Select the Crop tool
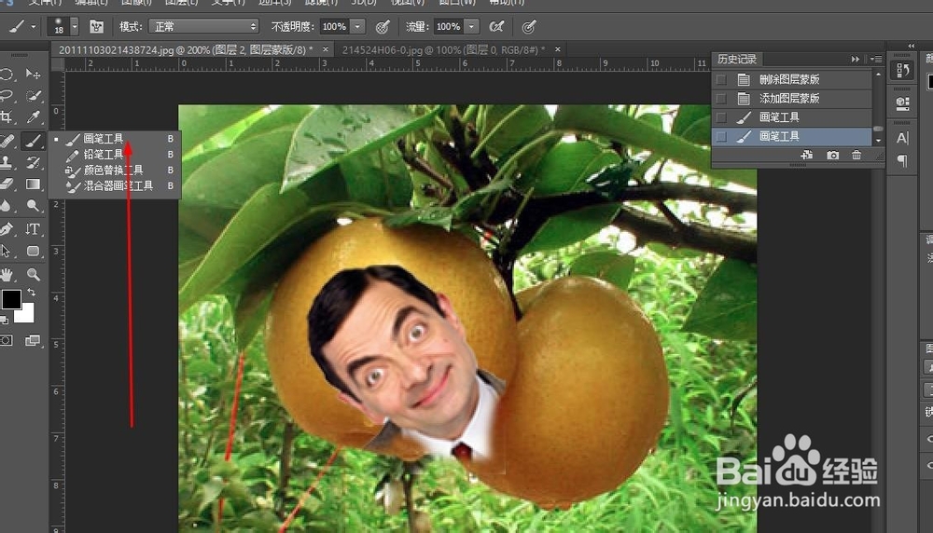The height and width of the screenshot is (533, 933). [7, 117]
